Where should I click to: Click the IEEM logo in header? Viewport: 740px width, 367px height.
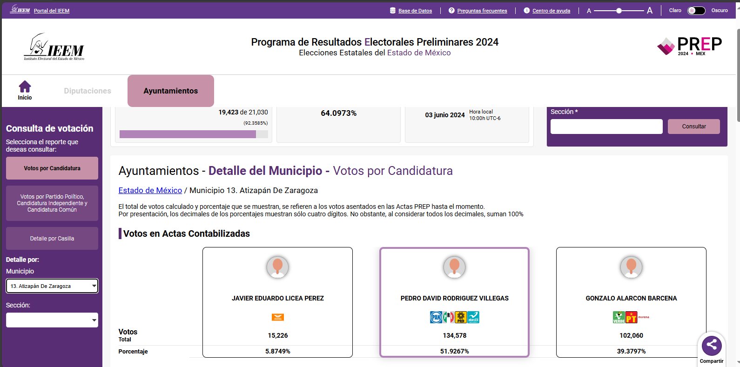54,47
